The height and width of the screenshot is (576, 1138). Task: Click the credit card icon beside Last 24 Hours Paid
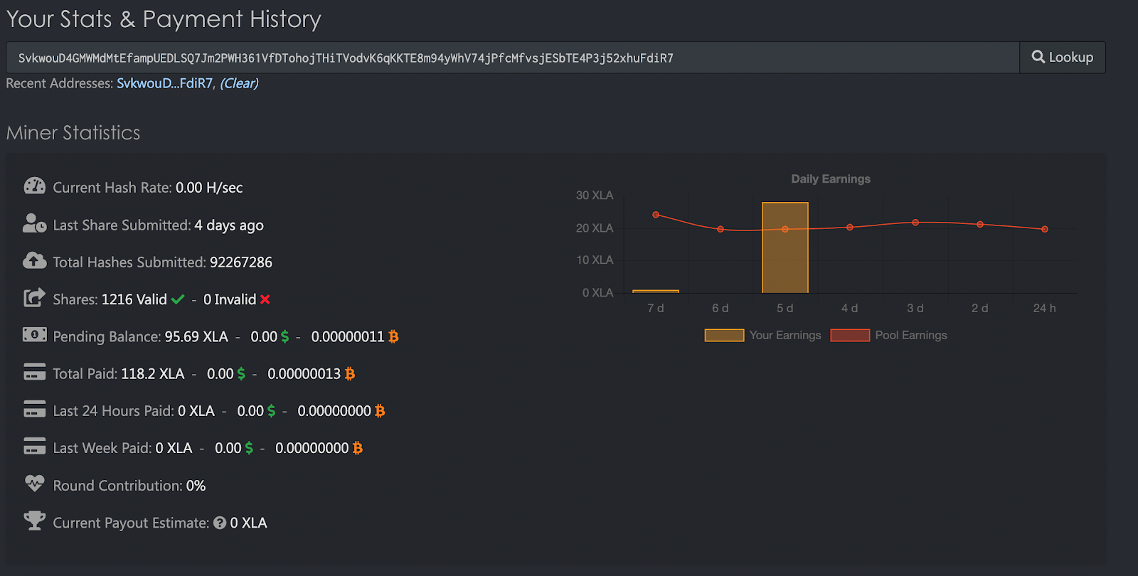pos(34,409)
